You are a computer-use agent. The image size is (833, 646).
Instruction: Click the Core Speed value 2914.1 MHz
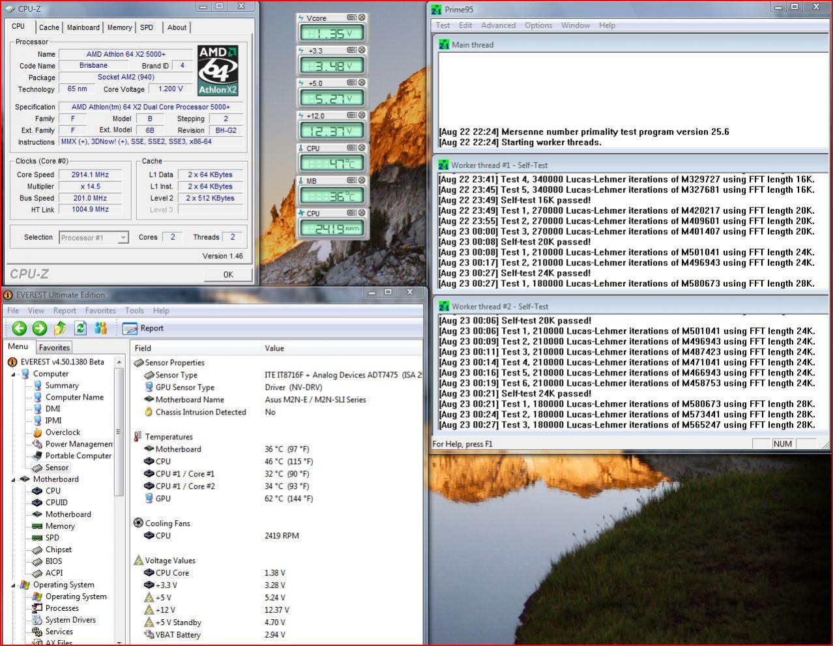[x=90, y=175]
